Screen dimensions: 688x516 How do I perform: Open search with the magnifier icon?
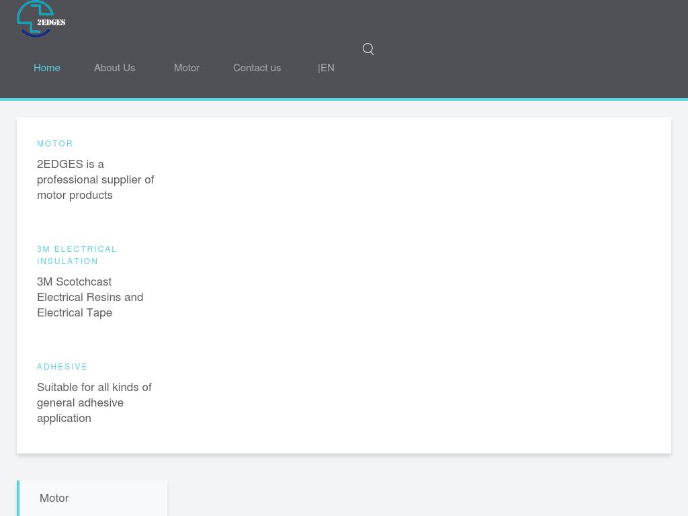point(368,49)
